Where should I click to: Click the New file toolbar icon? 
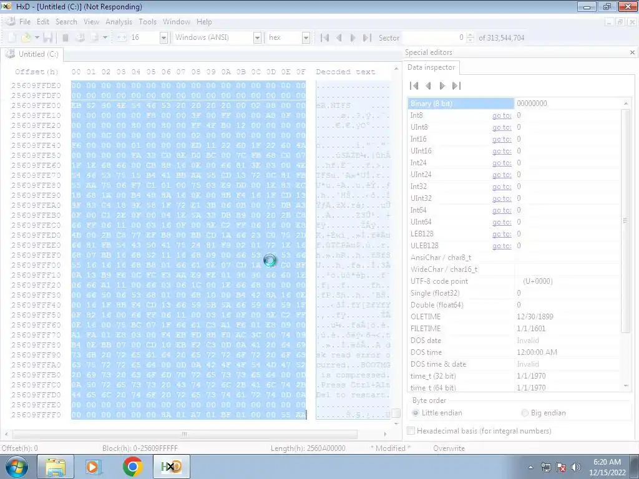tap(12, 37)
